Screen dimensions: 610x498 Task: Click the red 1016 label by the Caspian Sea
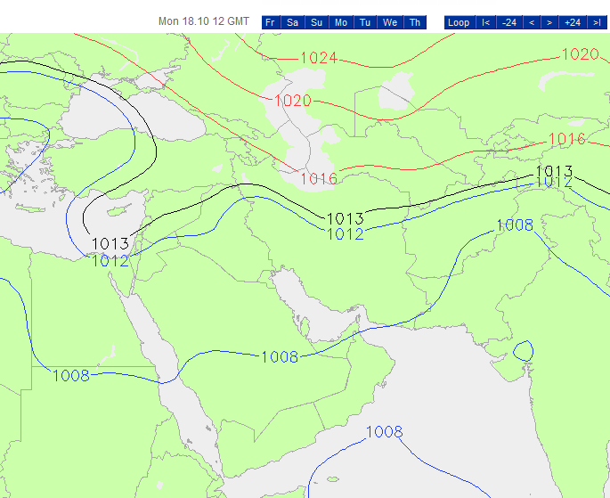tap(319, 178)
